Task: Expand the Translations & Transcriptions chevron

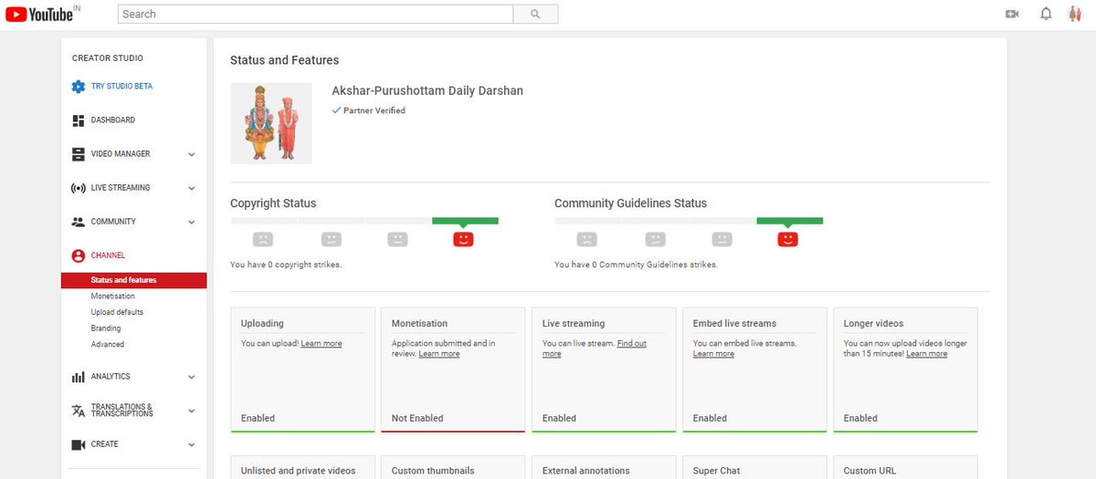Action: coord(192,411)
